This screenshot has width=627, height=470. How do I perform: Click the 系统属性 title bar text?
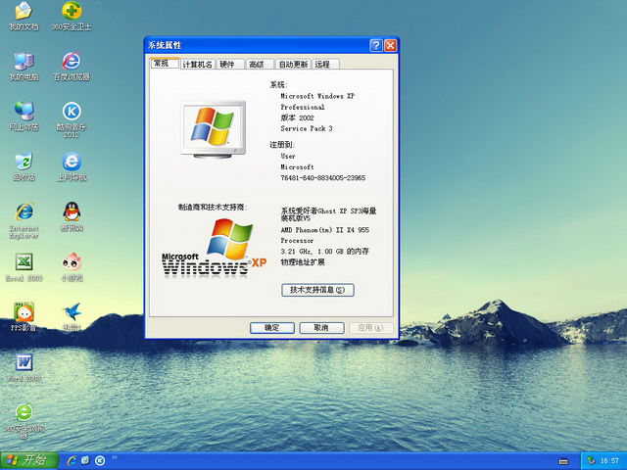click(165, 45)
